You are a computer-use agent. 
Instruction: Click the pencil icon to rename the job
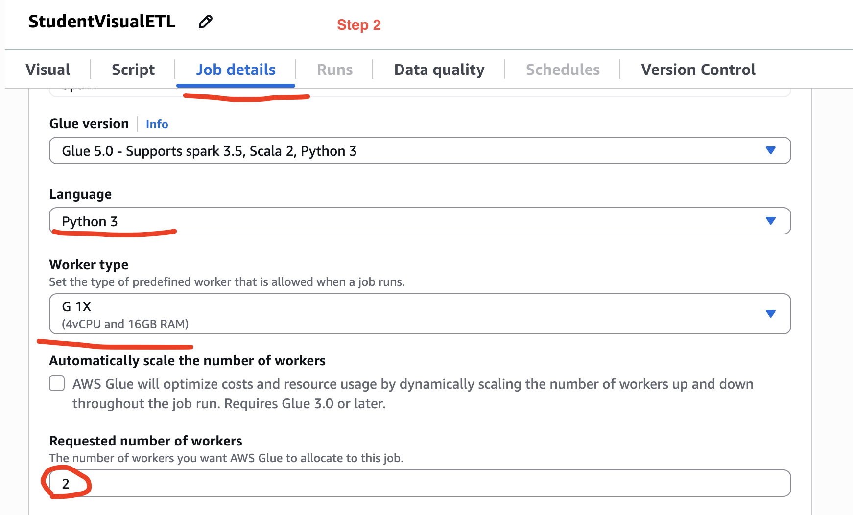(205, 22)
